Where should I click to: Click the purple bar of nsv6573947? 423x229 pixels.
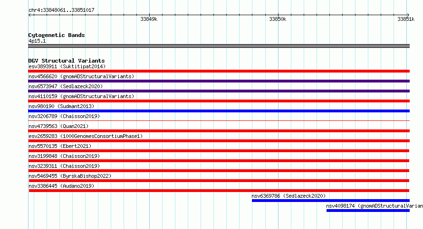219,91
